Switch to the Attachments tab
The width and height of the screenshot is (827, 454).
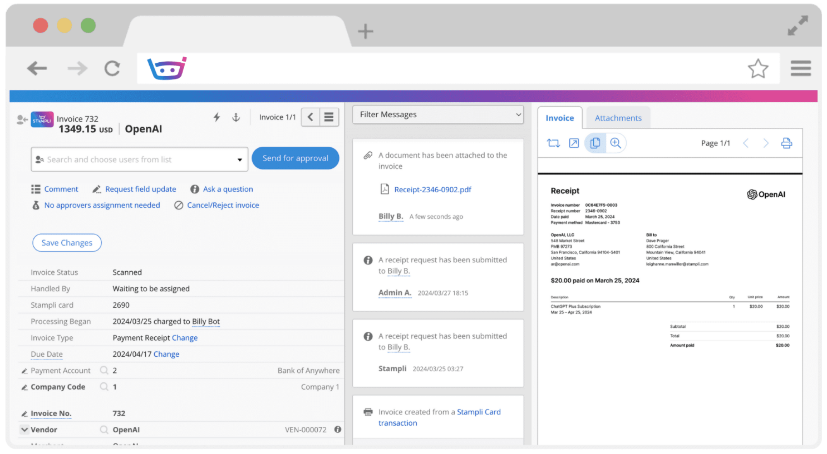[618, 118]
